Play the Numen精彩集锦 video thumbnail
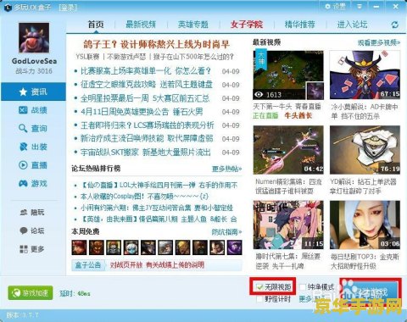 coord(288,150)
